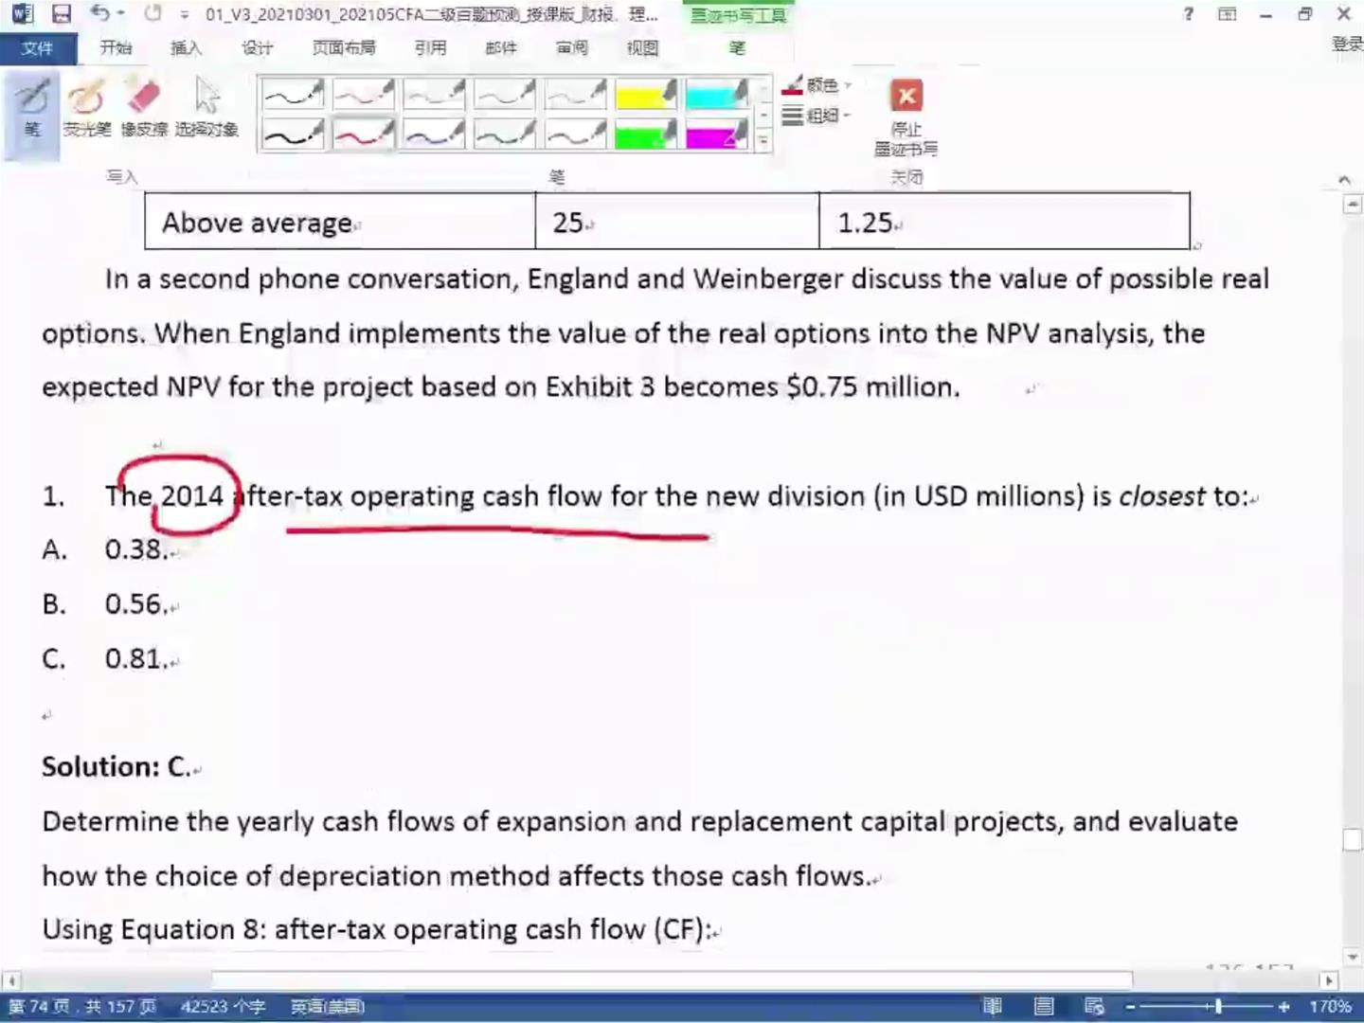This screenshot has width=1364, height=1023.
Task: Open zoom dialog via 170% level
Action: (1330, 1006)
